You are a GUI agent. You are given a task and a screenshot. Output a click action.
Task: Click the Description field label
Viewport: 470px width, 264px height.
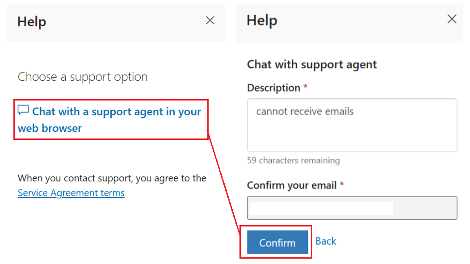point(274,88)
